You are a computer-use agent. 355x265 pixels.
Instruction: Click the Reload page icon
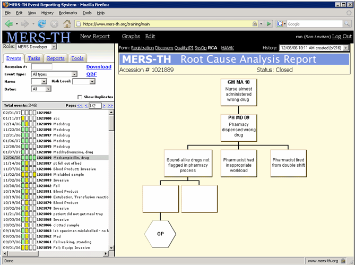[42, 23]
